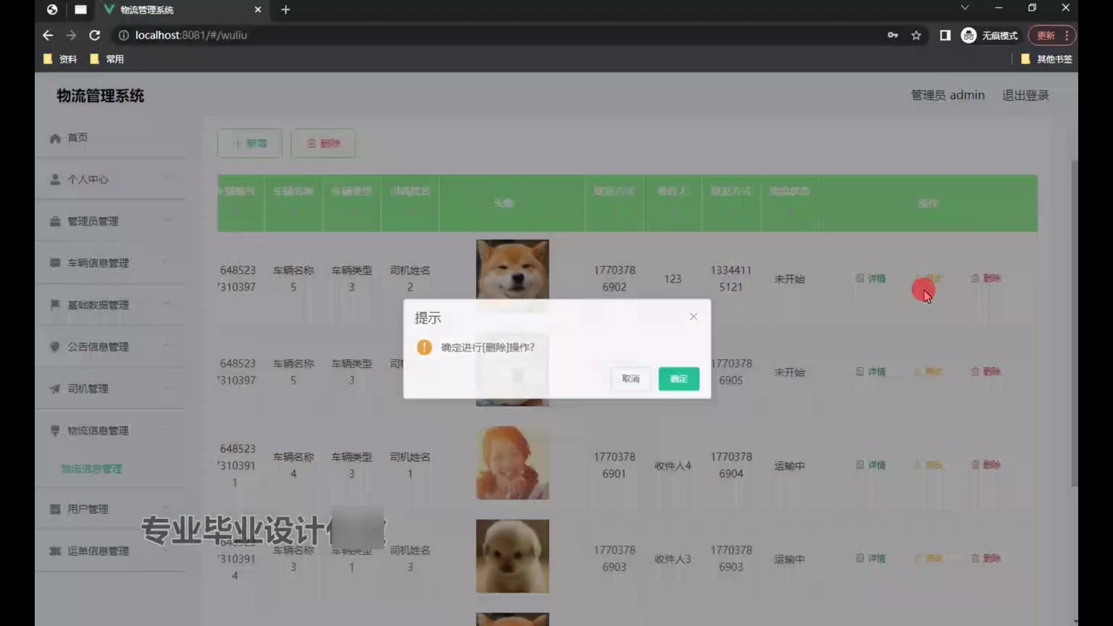Open the 运单信息管理 menu entry
This screenshot has width=1113, height=626.
pos(98,551)
